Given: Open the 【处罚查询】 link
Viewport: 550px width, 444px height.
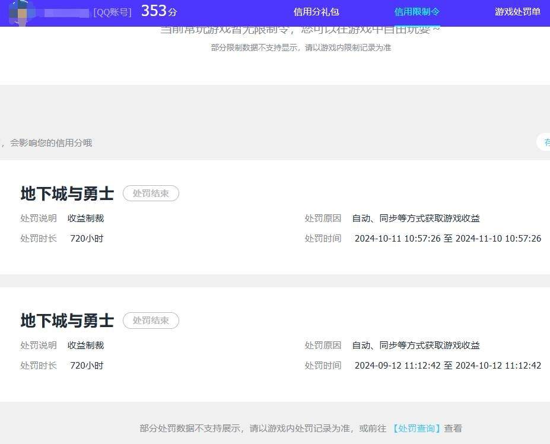Looking at the screenshot, I should (417, 429).
